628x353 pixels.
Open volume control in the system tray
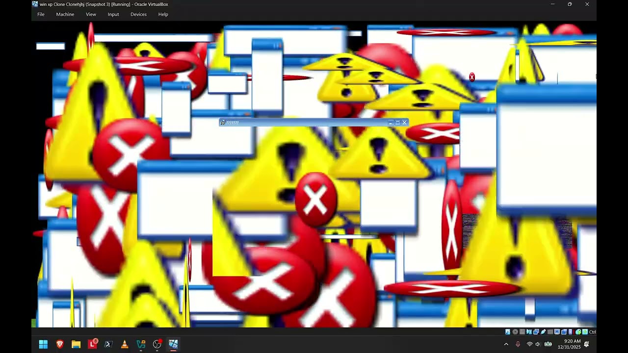coord(538,344)
